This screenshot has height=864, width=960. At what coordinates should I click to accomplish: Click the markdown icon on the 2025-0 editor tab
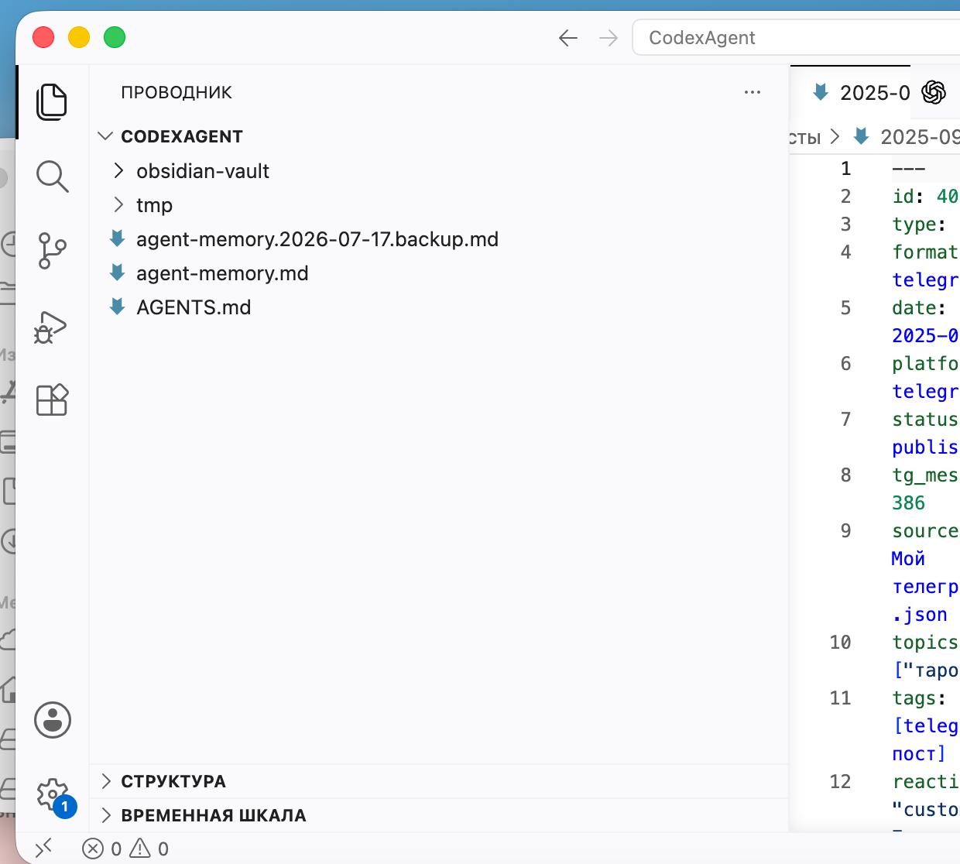821,92
